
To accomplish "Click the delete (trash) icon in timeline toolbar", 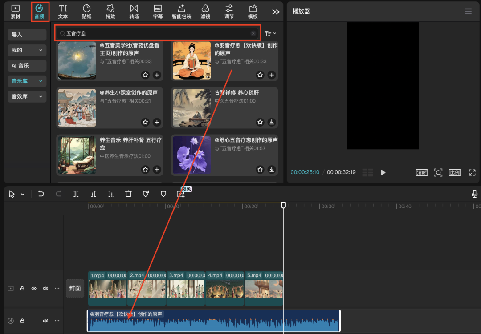I will 128,194.
